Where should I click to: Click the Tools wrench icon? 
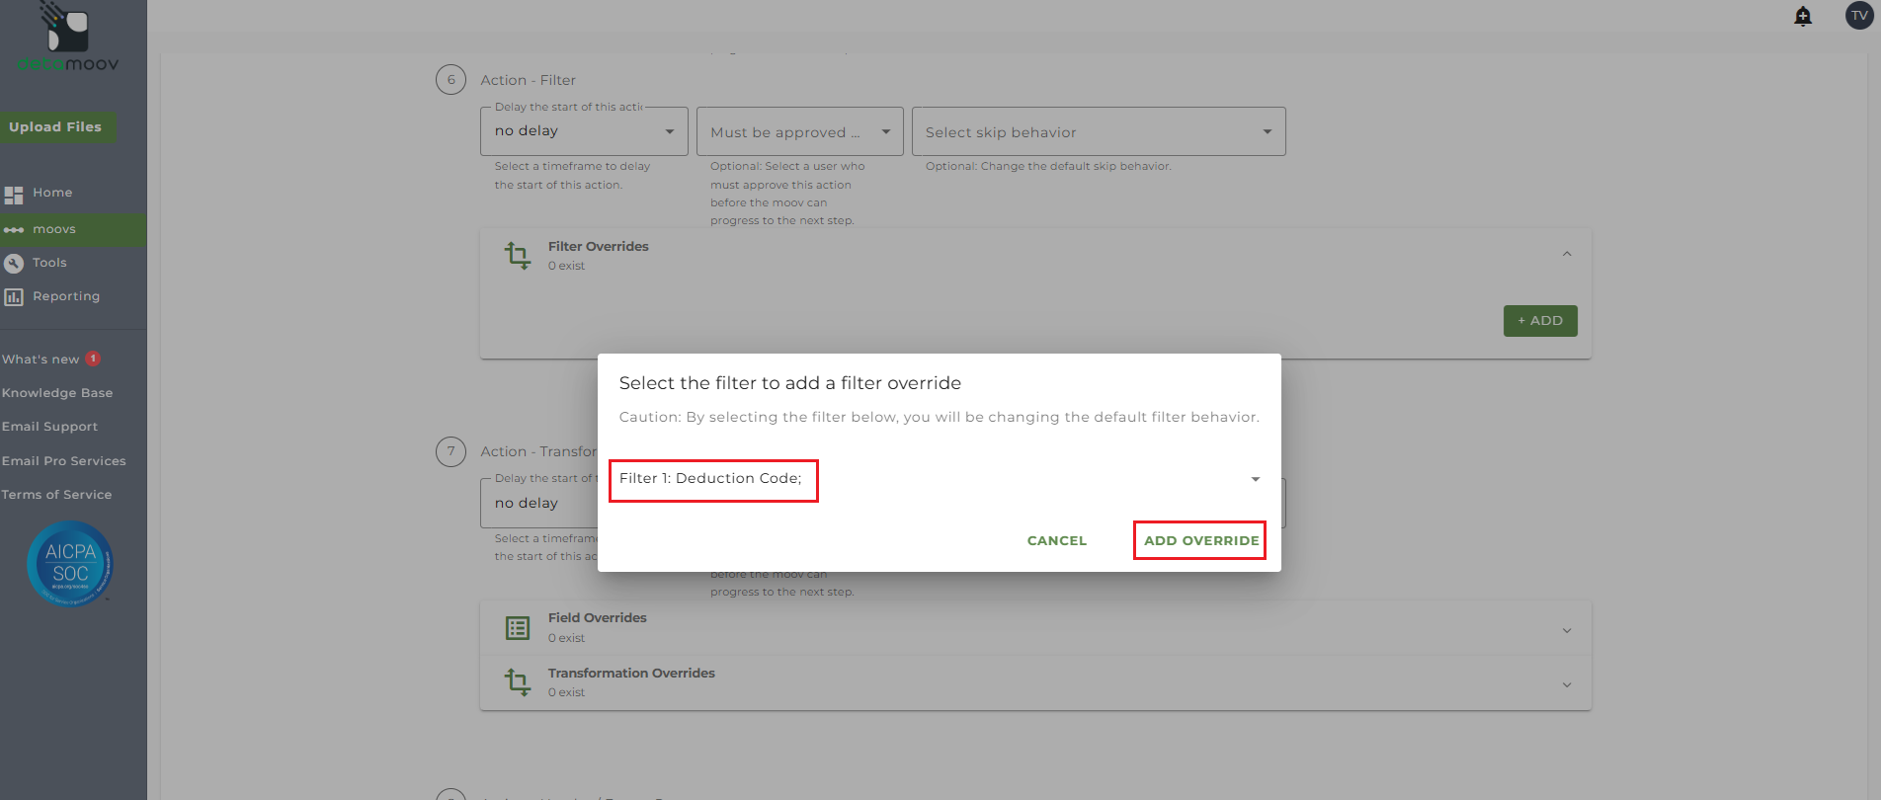[x=14, y=264]
